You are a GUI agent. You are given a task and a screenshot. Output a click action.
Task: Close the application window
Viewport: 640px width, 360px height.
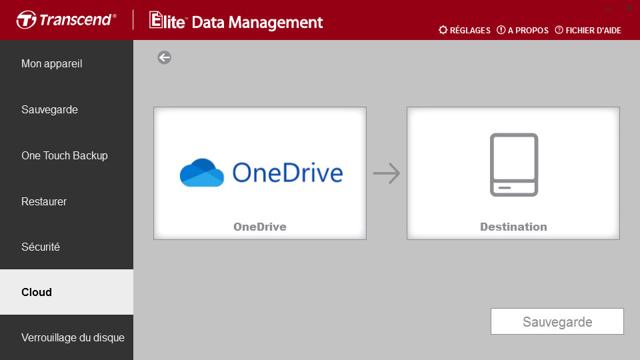click(x=629, y=9)
